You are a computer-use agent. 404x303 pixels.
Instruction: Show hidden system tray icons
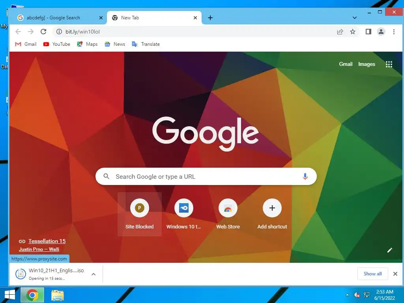tap(347, 295)
